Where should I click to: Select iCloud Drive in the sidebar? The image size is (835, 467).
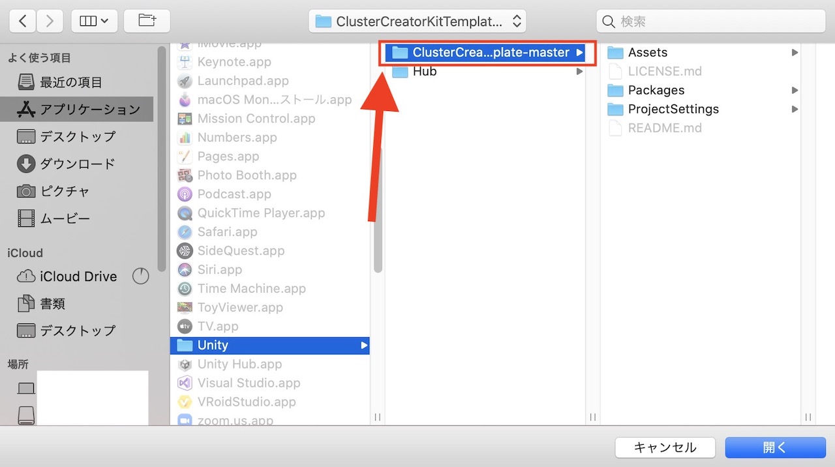[78, 277]
